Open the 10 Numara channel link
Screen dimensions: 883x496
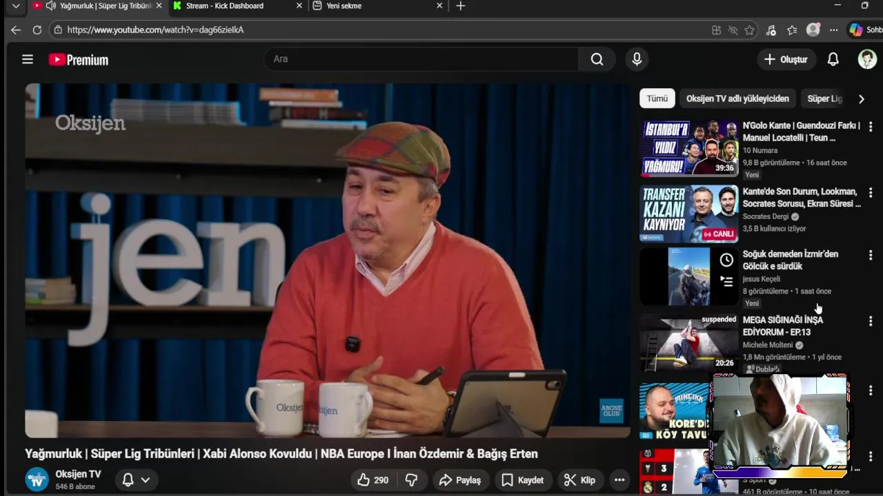[760, 150]
